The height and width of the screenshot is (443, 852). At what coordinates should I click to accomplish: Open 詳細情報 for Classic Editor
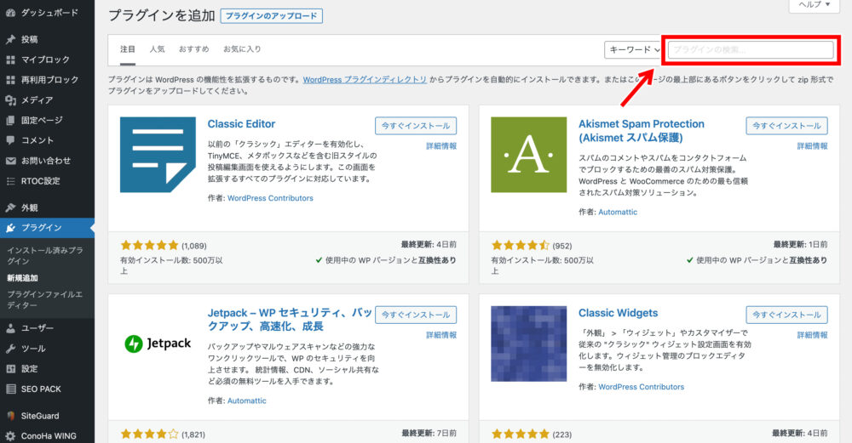441,146
